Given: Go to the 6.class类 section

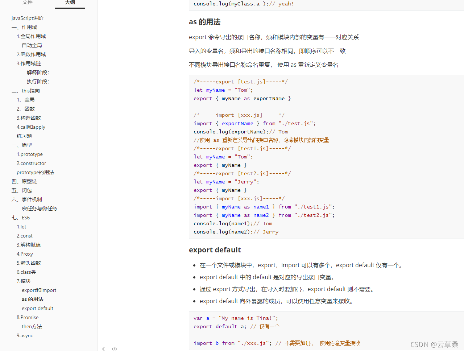Looking at the screenshot, I should click(x=26, y=272).
